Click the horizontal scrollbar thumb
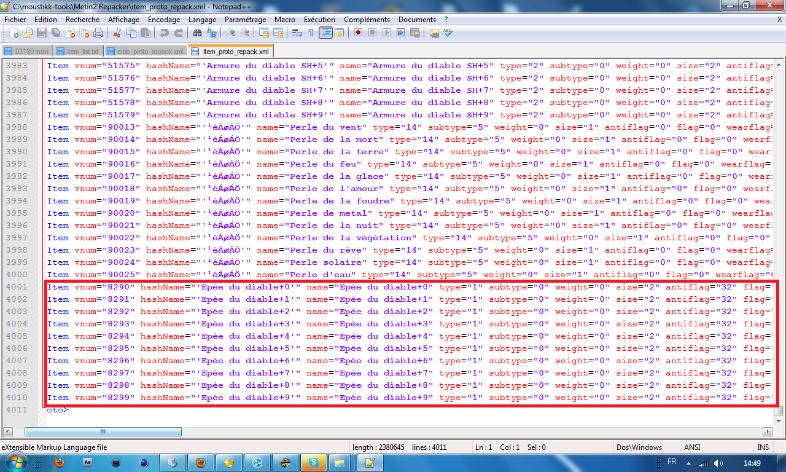This screenshot has height=472, width=786. [x=103, y=431]
